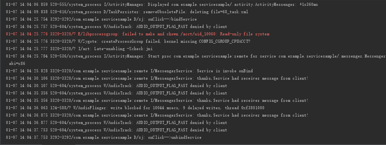Click the '/acct/uid_10060' path in the error
The width and height of the screenshot is (386, 145).
199,34
